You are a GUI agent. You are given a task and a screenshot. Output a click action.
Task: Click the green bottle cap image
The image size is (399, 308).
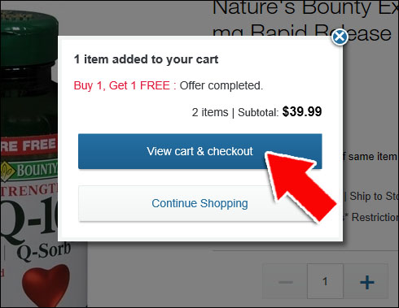[29, 37]
